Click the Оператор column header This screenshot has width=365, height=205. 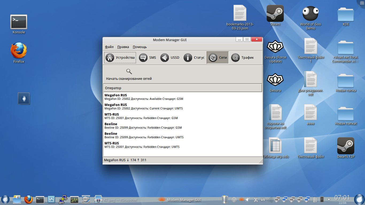coord(183,88)
